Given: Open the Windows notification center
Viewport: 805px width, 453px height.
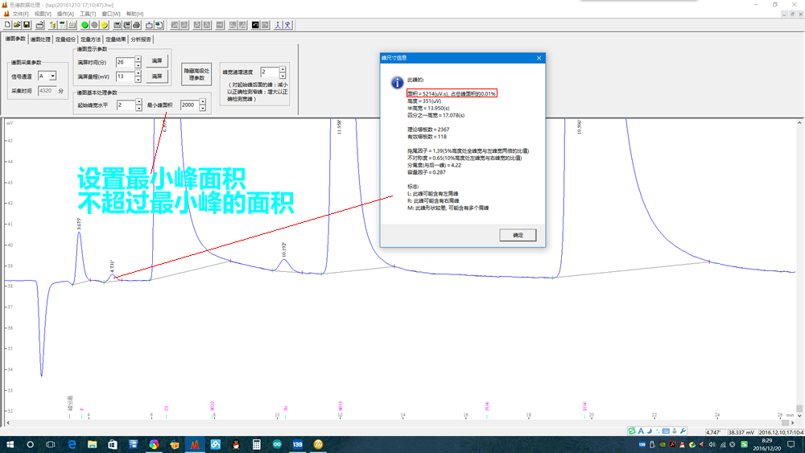Looking at the screenshot, I should [791, 445].
